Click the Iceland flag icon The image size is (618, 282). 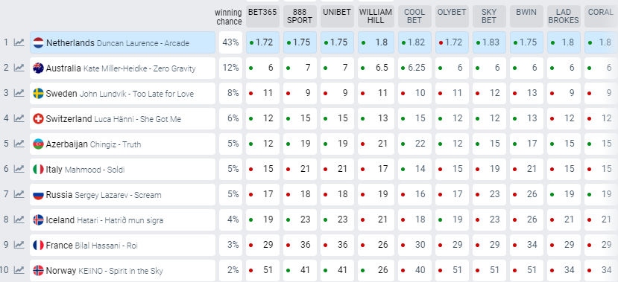point(38,219)
